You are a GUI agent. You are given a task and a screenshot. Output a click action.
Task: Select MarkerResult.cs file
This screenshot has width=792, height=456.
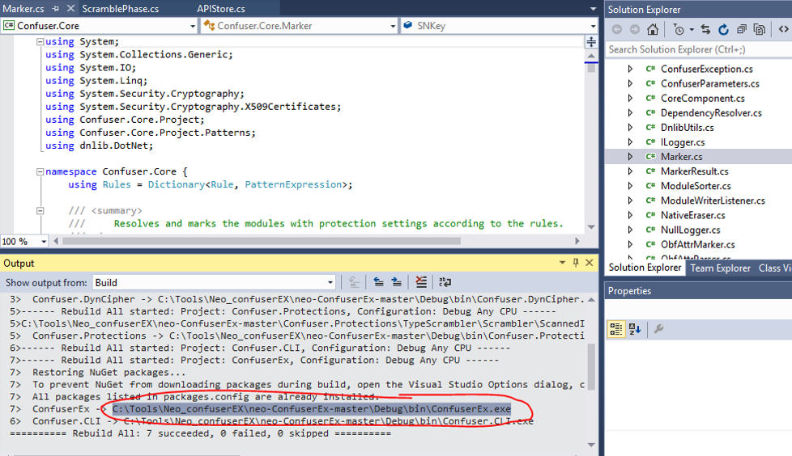(x=695, y=171)
